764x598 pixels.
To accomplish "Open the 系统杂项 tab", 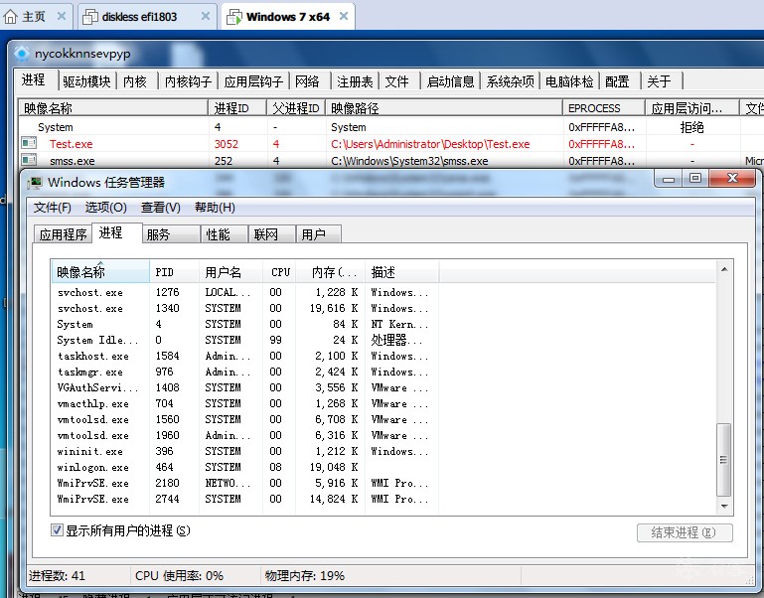I will (x=510, y=81).
